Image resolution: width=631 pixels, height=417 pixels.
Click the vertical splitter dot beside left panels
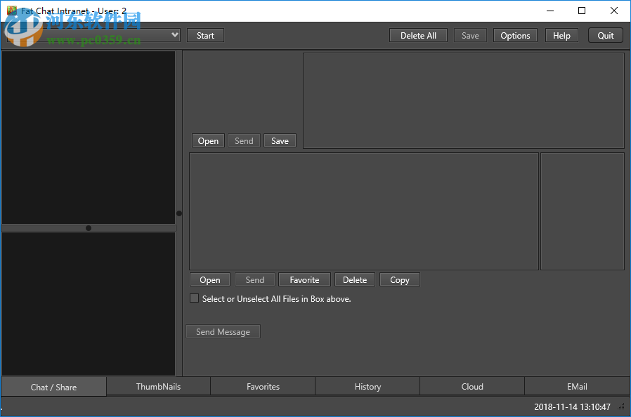pos(179,213)
